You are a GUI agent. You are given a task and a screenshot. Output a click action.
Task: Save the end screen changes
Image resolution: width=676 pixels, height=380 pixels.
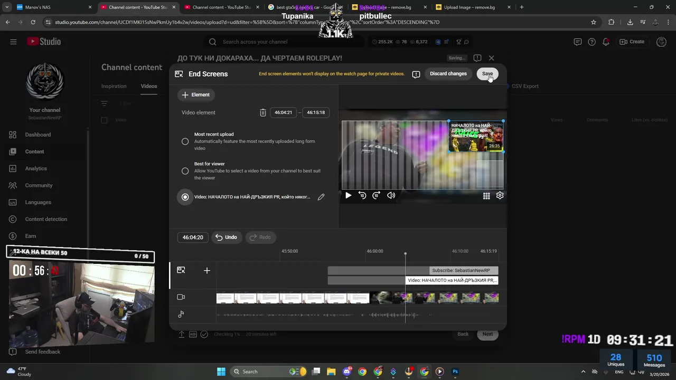487,74
